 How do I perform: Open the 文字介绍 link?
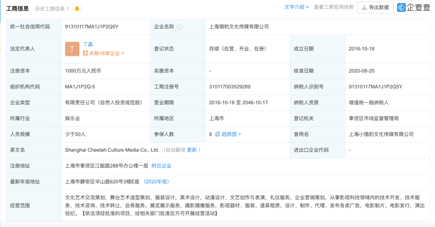coord(296,7)
